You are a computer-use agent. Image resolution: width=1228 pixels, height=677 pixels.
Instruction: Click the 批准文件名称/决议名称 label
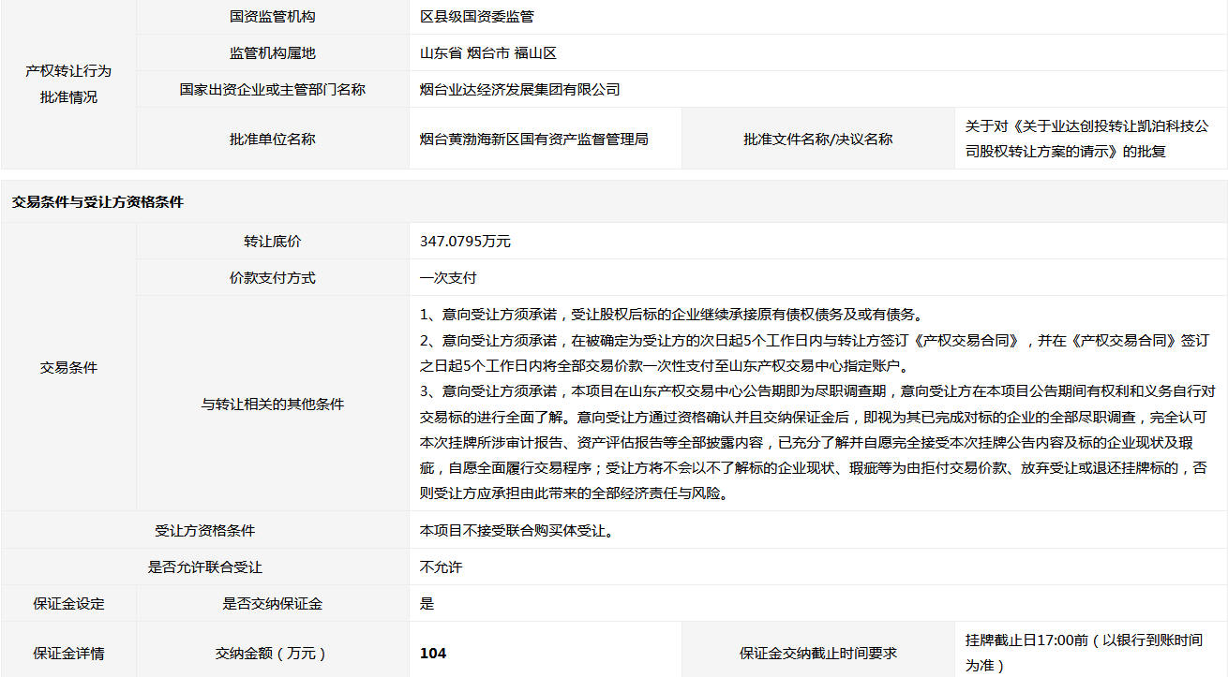tap(817, 139)
